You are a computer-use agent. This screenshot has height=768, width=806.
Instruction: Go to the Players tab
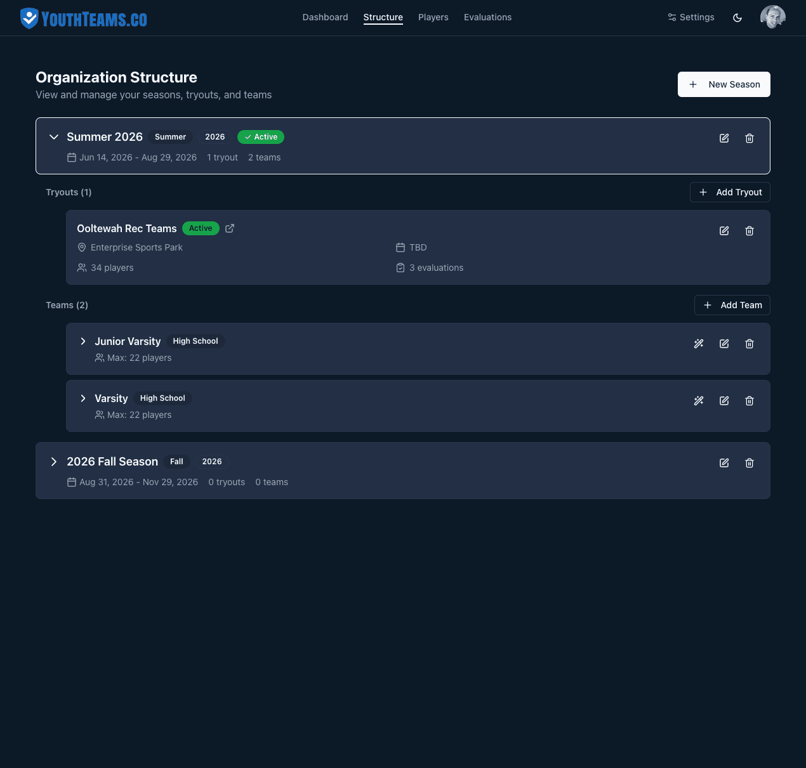click(433, 17)
